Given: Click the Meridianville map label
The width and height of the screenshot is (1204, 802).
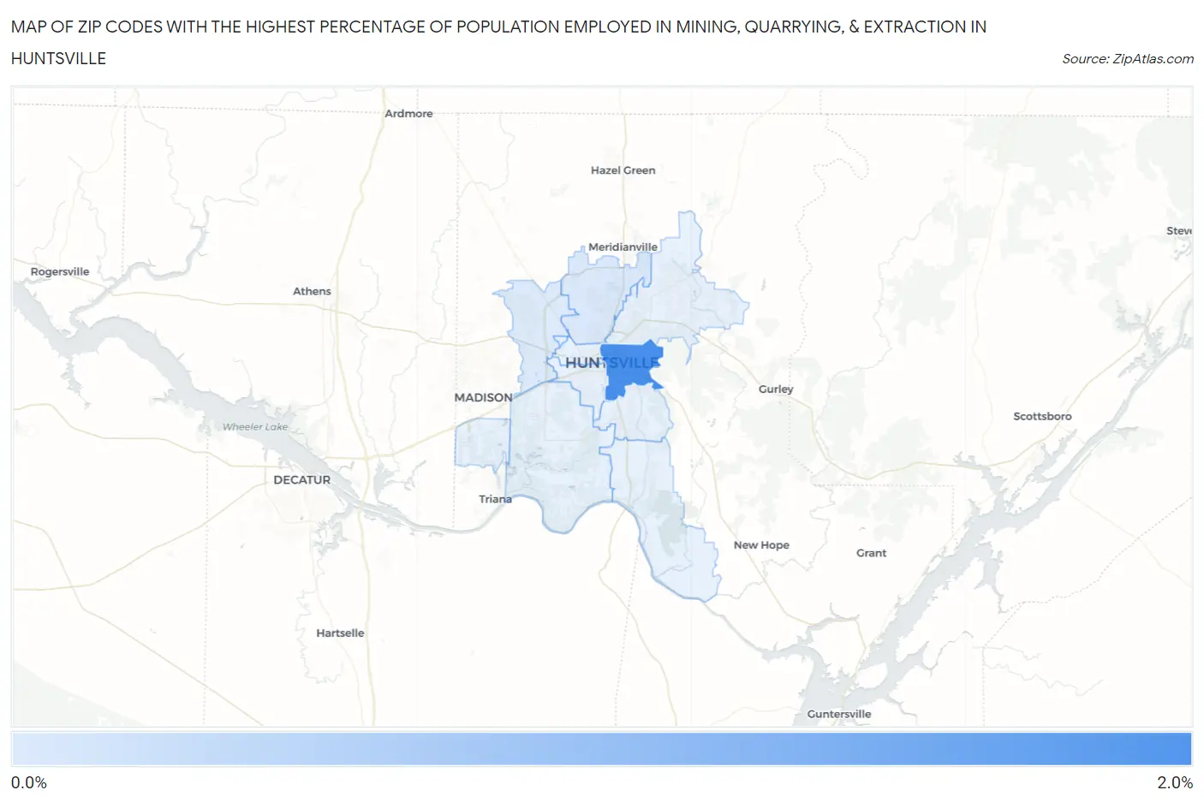Looking at the screenshot, I should pos(623,247).
